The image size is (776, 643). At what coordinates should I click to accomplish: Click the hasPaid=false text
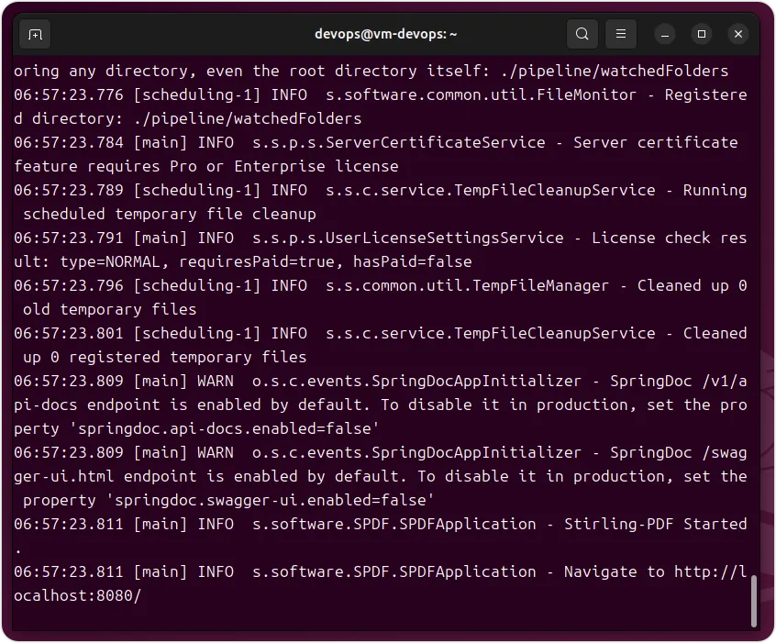412,261
